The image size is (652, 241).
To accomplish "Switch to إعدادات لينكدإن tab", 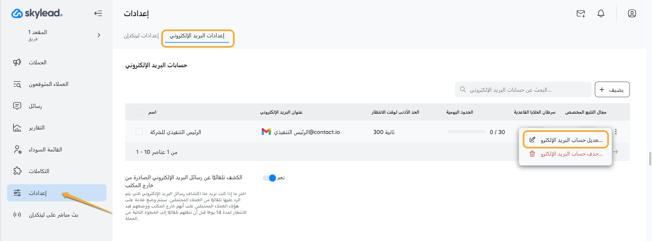I will 141,36.
